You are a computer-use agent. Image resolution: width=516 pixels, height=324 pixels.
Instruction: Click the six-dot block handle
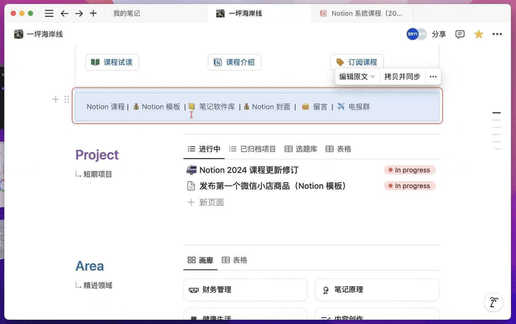click(x=67, y=99)
